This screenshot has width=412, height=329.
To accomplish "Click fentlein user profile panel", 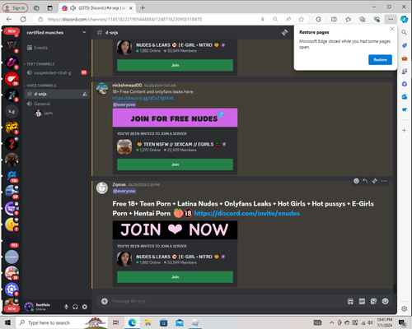I will pos(43,307).
